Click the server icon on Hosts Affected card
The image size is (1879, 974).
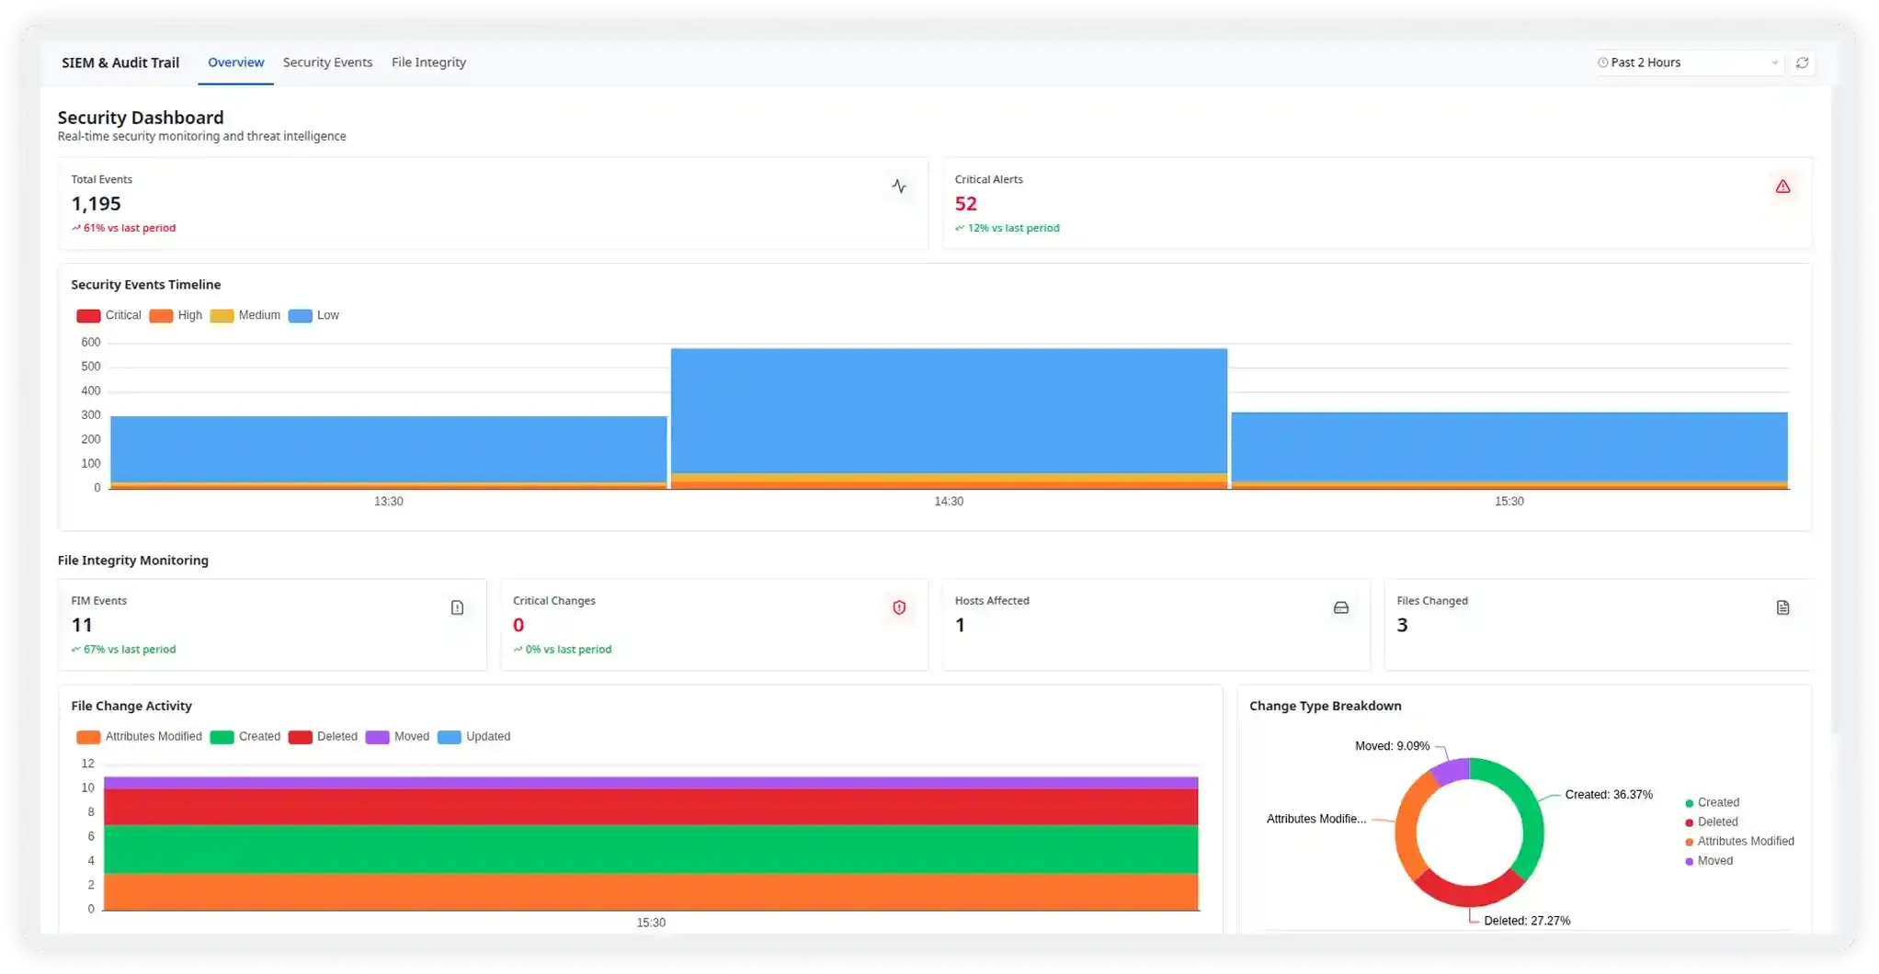pos(1340,607)
